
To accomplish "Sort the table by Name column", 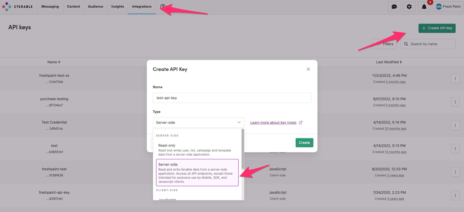I will 54,62.
